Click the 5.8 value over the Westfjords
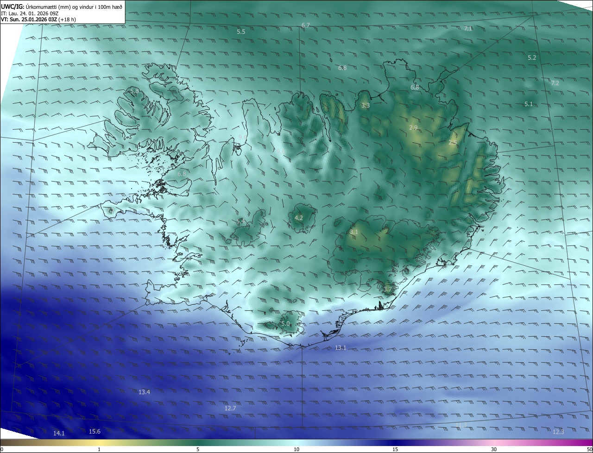The width and height of the screenshot is (593, 453). [134, 91]
